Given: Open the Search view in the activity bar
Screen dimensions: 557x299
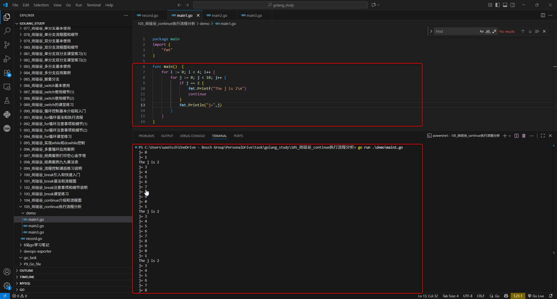Looking at the screenshot, I should (x=7, y=31).
